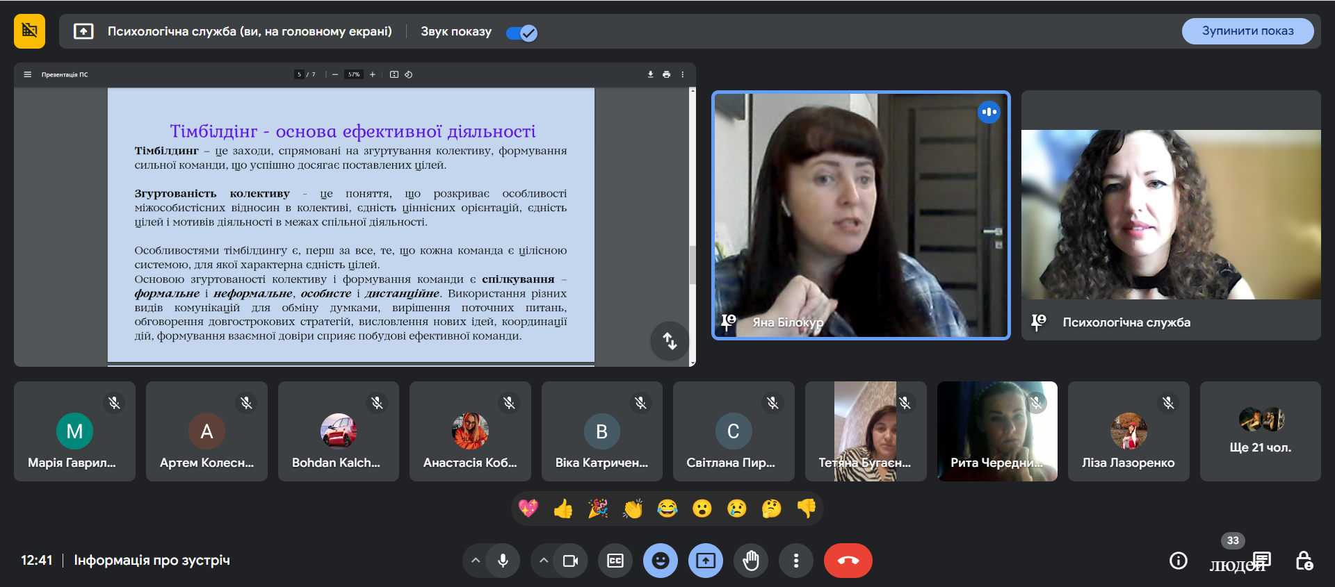Open the PDF viewer hamburger menu
The image size is (1335, 587).
point(28,74)
